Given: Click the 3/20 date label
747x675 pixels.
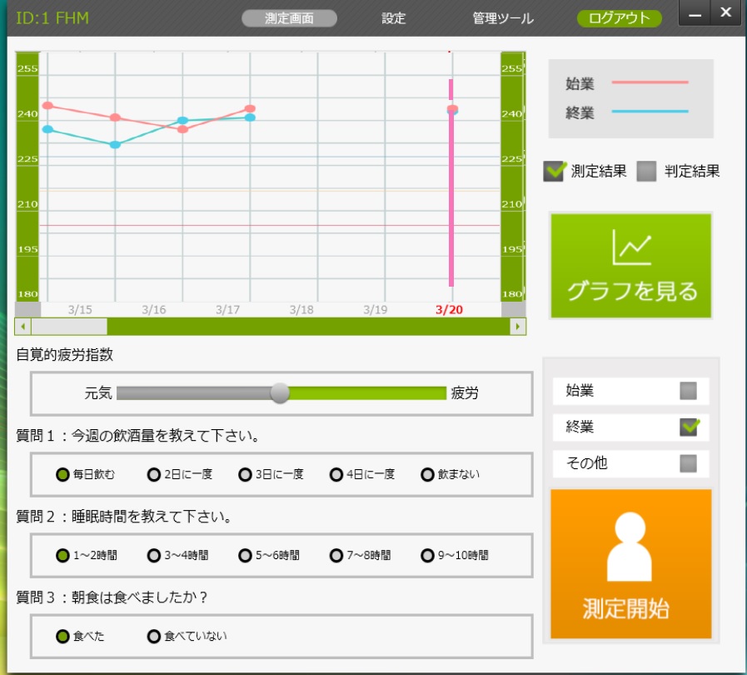Looking at the screenshot, I should [449, 310].
